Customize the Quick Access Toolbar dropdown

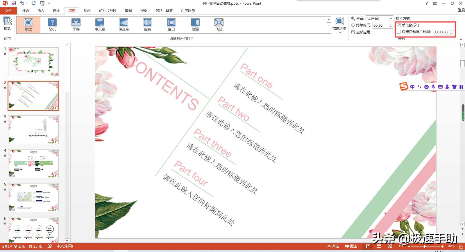(x=49, y=3)
